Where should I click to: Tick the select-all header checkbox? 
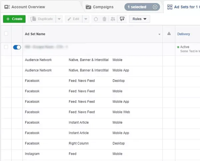coord(6,34)
